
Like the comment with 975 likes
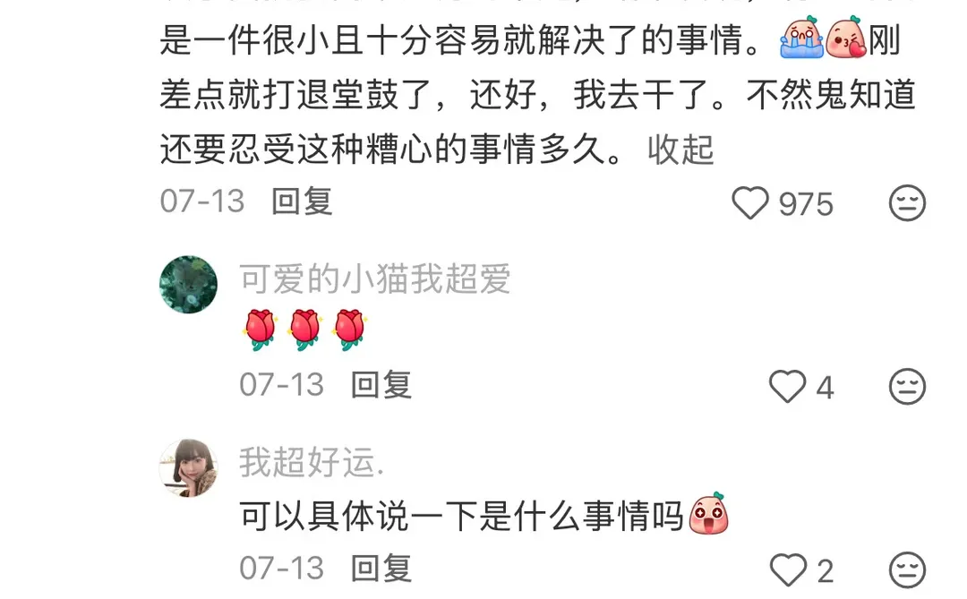(x=750, y=203)
